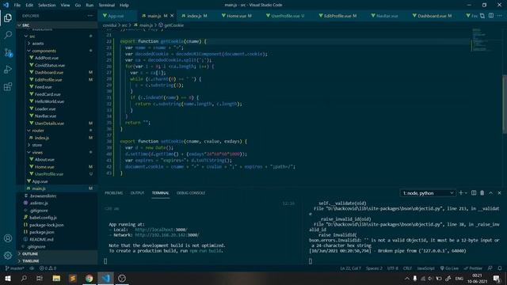Open the Search view in activity bar
The height and width of the screenshot is (285, 507).
[8, 35]
